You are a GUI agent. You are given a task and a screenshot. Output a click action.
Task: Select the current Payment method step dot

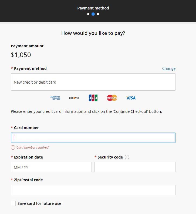click(93, 14)
